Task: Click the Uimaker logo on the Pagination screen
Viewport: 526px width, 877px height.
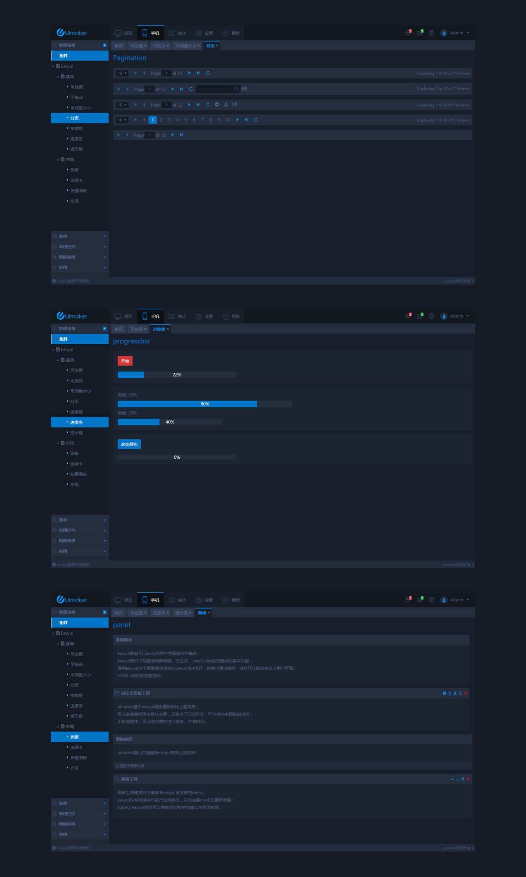Action: 72,33
